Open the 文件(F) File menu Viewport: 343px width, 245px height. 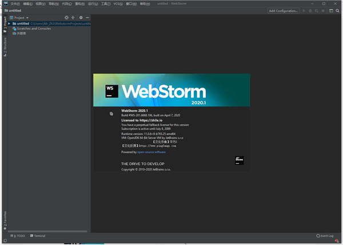click(x=15, y=4)
